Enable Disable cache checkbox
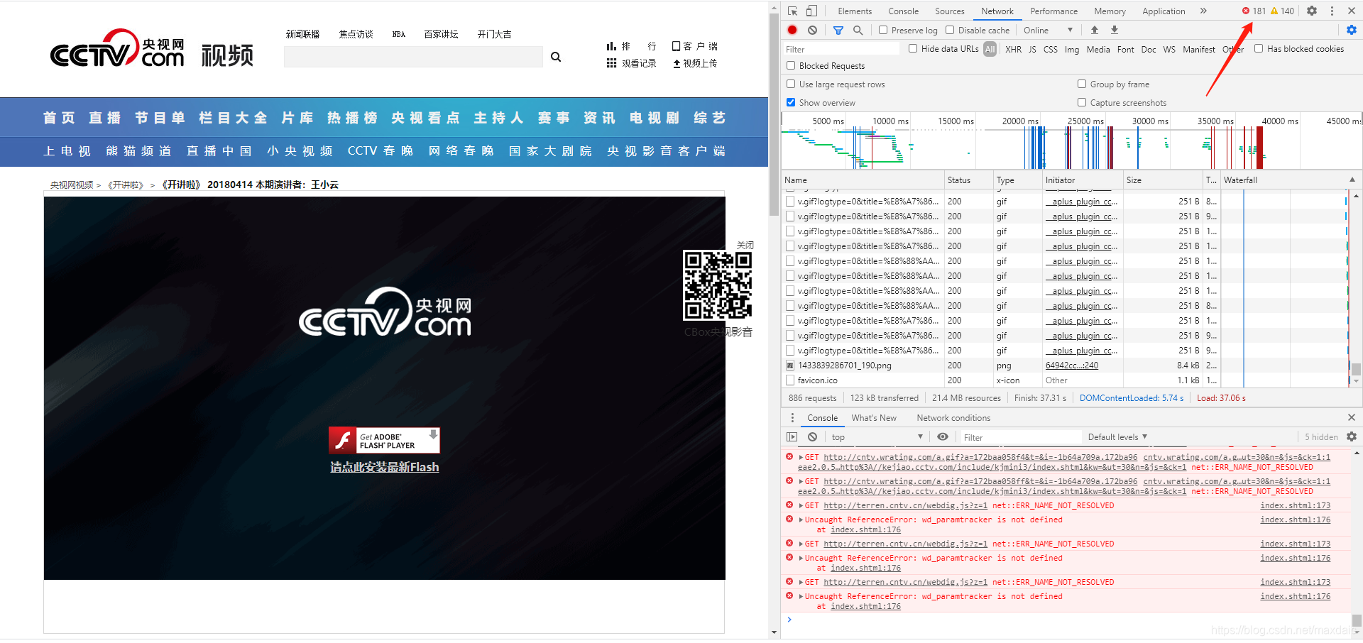This screenshot has height=643, width=1363. [x=950, y=30]
